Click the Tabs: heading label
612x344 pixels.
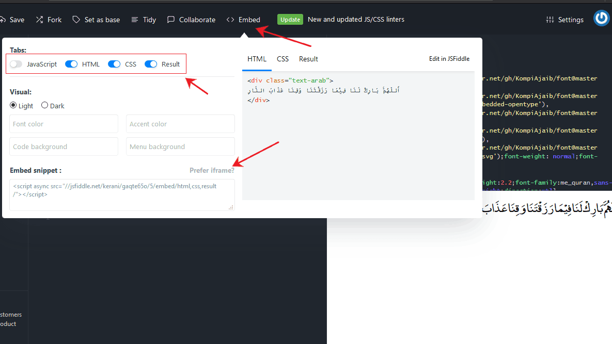(x=18, y=50)
